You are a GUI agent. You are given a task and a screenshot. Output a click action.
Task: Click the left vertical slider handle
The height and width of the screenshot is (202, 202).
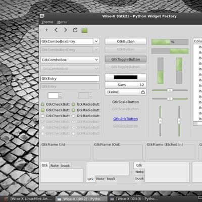160,121
